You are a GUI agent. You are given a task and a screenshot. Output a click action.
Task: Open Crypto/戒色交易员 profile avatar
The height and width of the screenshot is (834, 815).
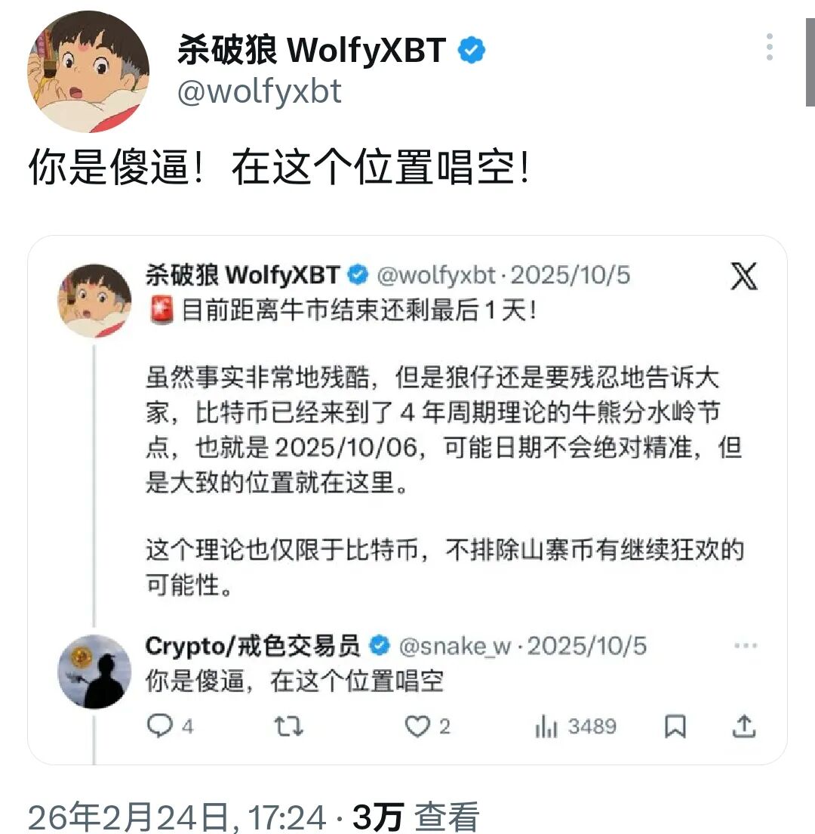(94, 672)
